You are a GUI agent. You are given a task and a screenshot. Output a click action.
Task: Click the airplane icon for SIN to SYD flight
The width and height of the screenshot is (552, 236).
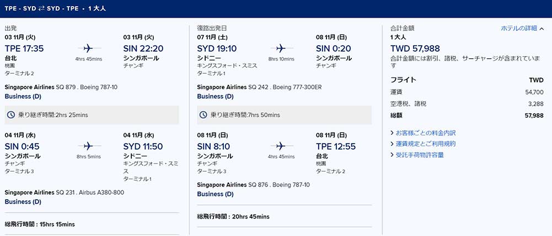point(88,146)
